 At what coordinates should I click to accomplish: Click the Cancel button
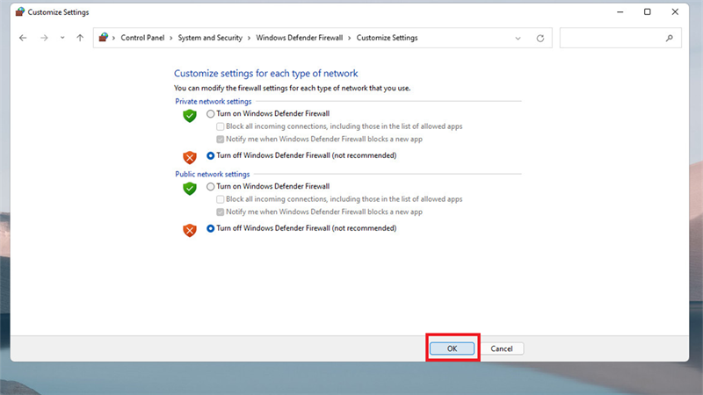(x=501, y=348)
